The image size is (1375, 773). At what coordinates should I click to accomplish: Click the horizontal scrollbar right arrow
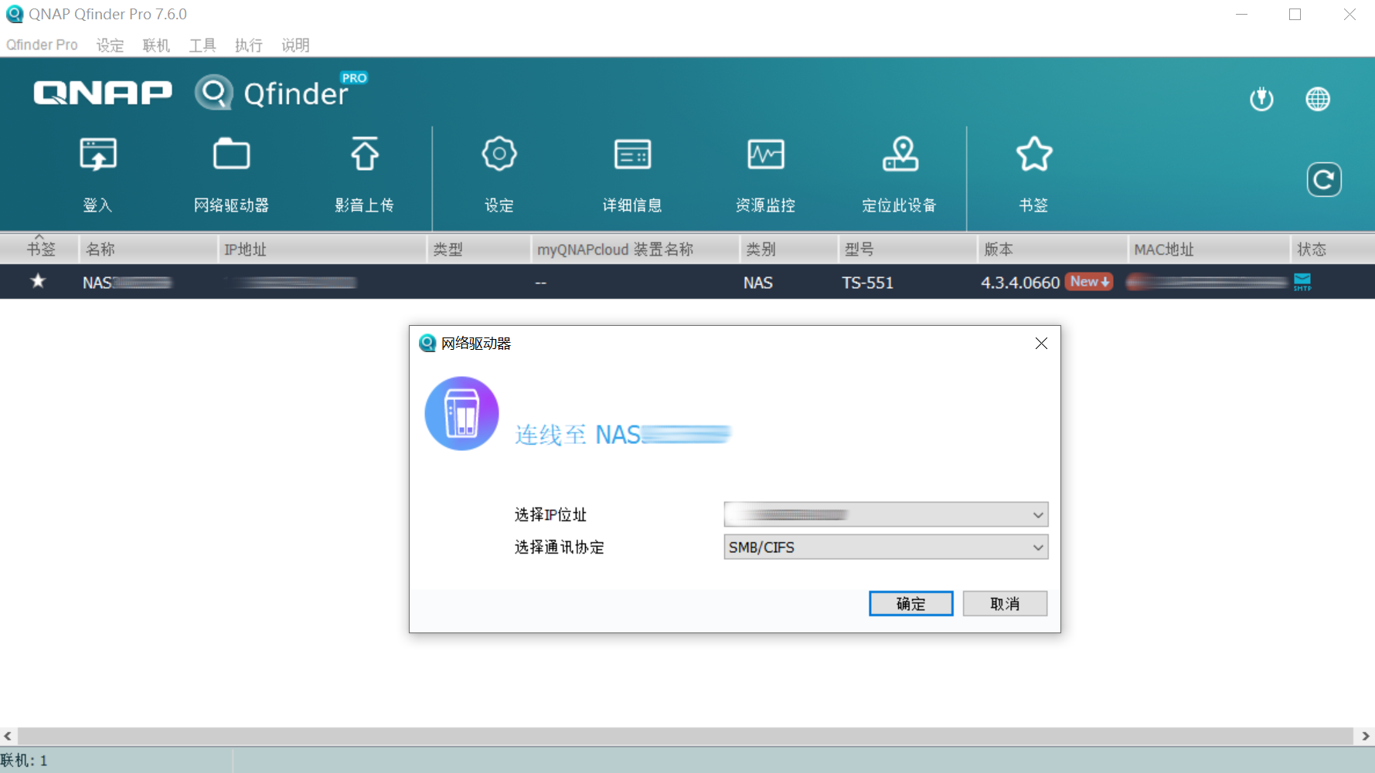[x=1366, y=736]
